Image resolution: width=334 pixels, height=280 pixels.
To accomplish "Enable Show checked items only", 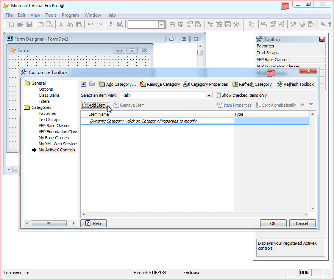I will [218, 95].
